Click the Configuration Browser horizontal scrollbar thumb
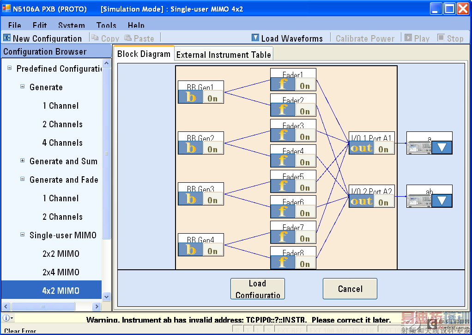Image resolution: width=472 pixels, height=335 pixels. (43, 306)
